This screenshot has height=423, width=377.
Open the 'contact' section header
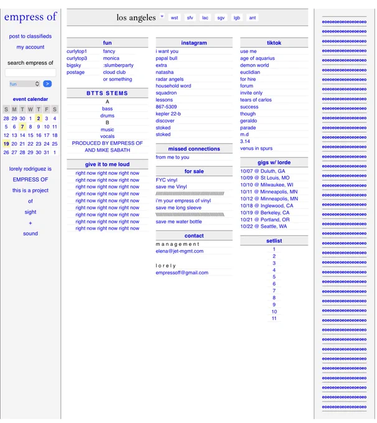coord(194,236)
